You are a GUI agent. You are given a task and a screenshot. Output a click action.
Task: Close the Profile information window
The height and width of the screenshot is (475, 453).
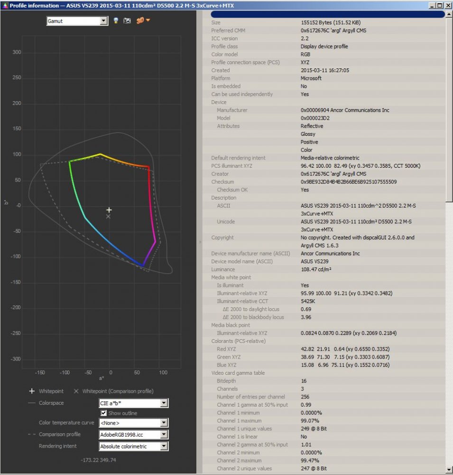pyautogui.click(x=447, y=5)
